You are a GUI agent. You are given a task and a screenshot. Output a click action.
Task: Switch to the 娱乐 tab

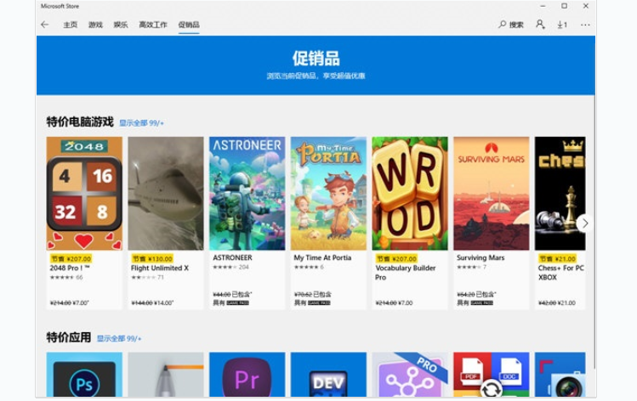pos(121,25)
